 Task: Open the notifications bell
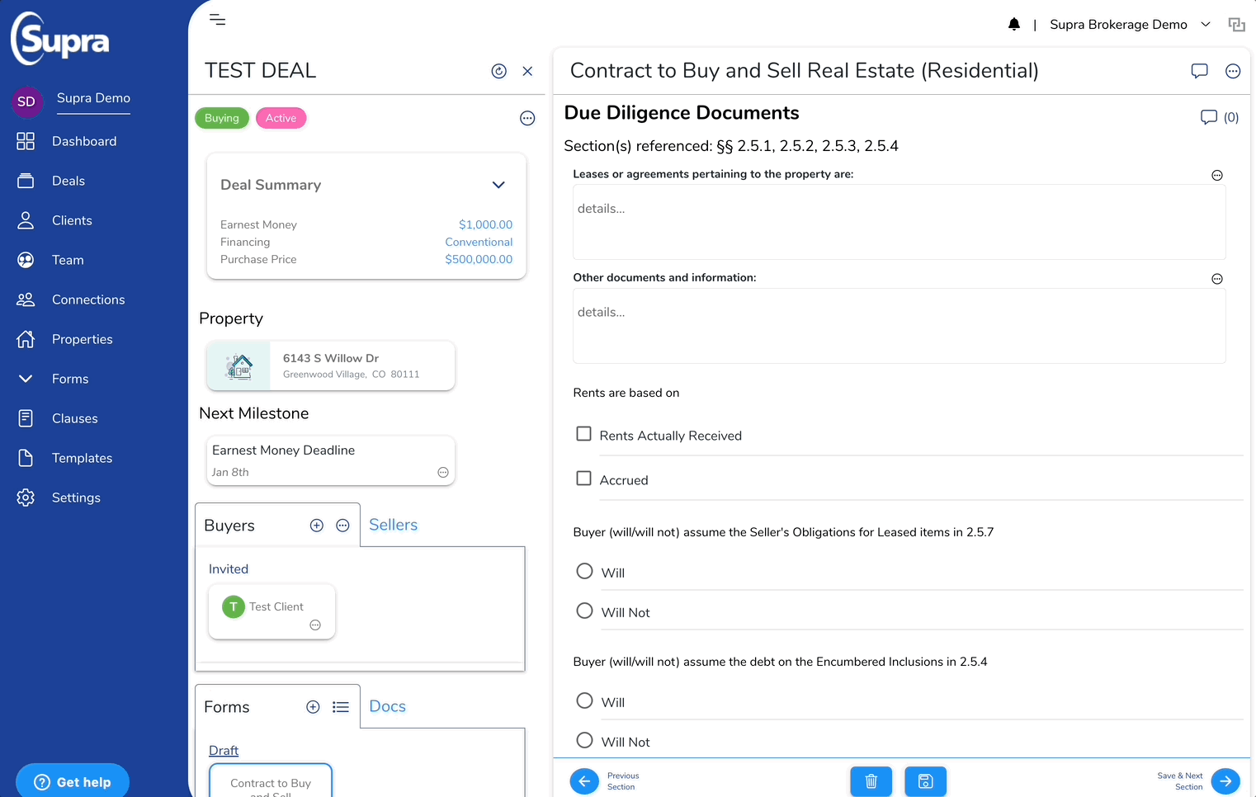(x=1014, y=25)
